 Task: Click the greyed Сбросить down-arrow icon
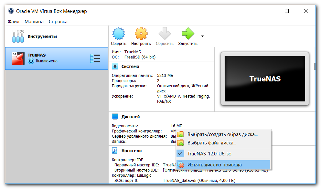pos(165,34)
